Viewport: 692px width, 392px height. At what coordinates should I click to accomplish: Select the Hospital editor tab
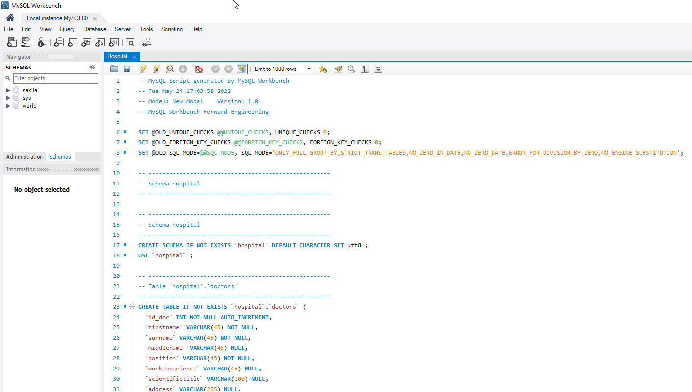coord(117,56)
